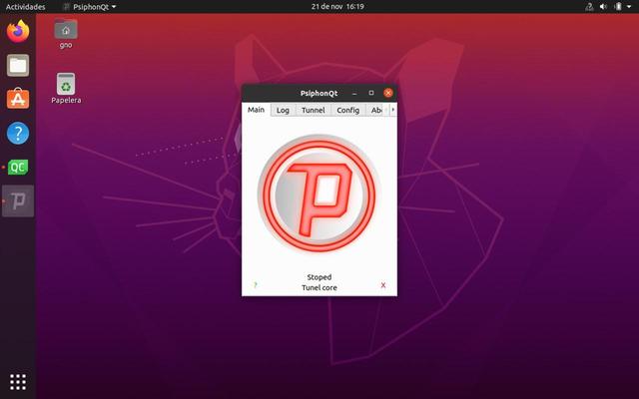
Task: Open the Config tab
Action: pyautogui.click(x=348, y=110)
